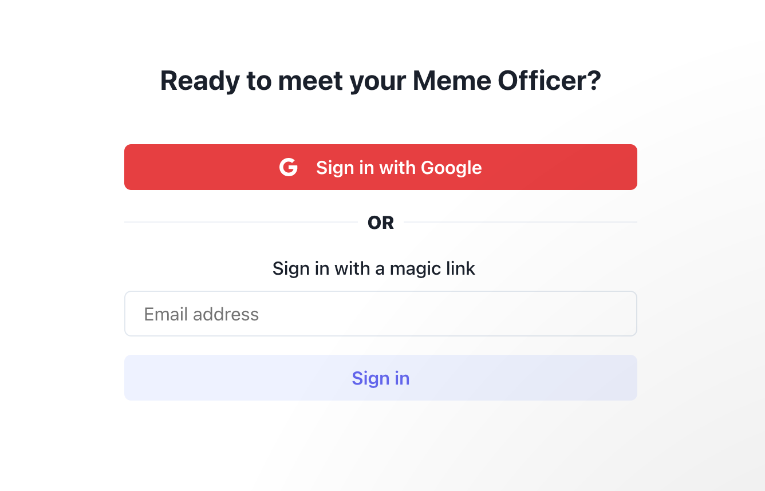
Task: Click the words 'magic link' in the label
Action: (x=432, y=268)
